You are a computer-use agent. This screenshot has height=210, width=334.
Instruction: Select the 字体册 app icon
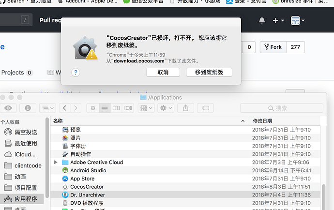(x=65, y=146)
